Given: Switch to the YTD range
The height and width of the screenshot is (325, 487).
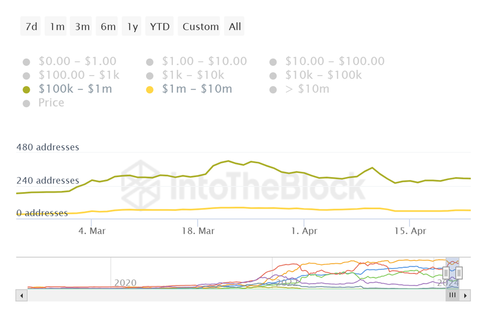Looking at the screenshot, I should click(x=159, y=26).
